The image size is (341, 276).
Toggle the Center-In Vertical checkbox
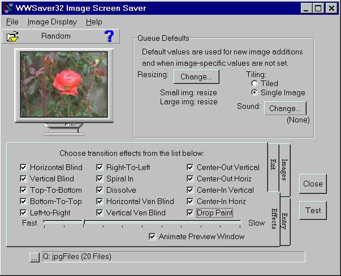point(190,190)
